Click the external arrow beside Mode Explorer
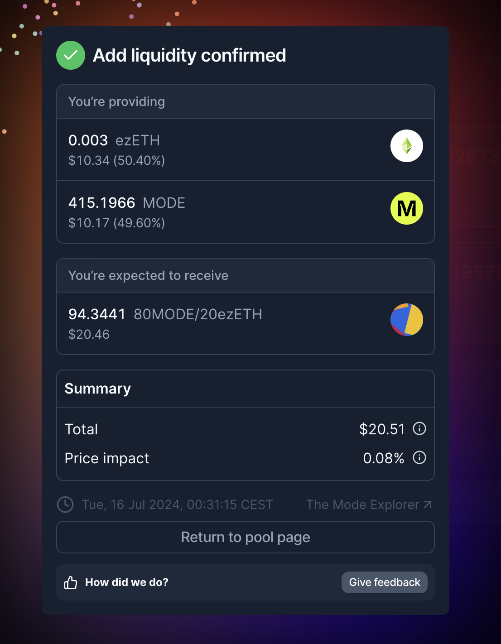 coord(428,505)
